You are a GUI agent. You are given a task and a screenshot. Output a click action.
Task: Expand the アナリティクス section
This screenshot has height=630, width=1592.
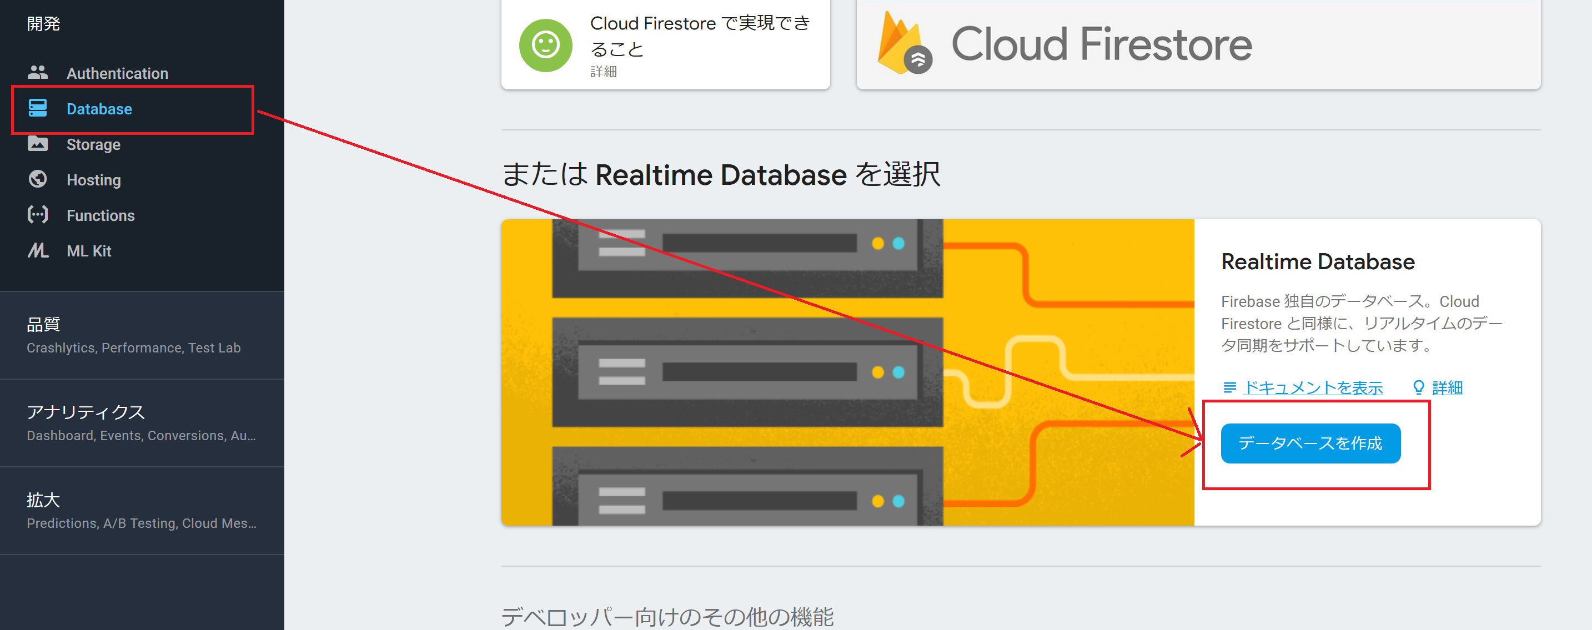click(x=142, y=423)
